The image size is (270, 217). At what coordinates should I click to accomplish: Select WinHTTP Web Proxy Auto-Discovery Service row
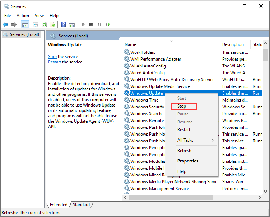(193, 80)
